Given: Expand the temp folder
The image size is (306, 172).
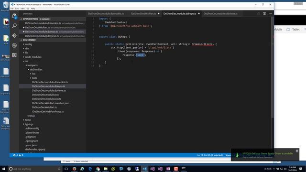Looking at the screenshot, I should [28, 120].
